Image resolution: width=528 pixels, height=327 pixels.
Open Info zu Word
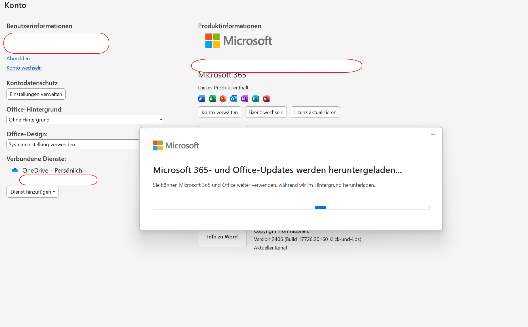222,238
